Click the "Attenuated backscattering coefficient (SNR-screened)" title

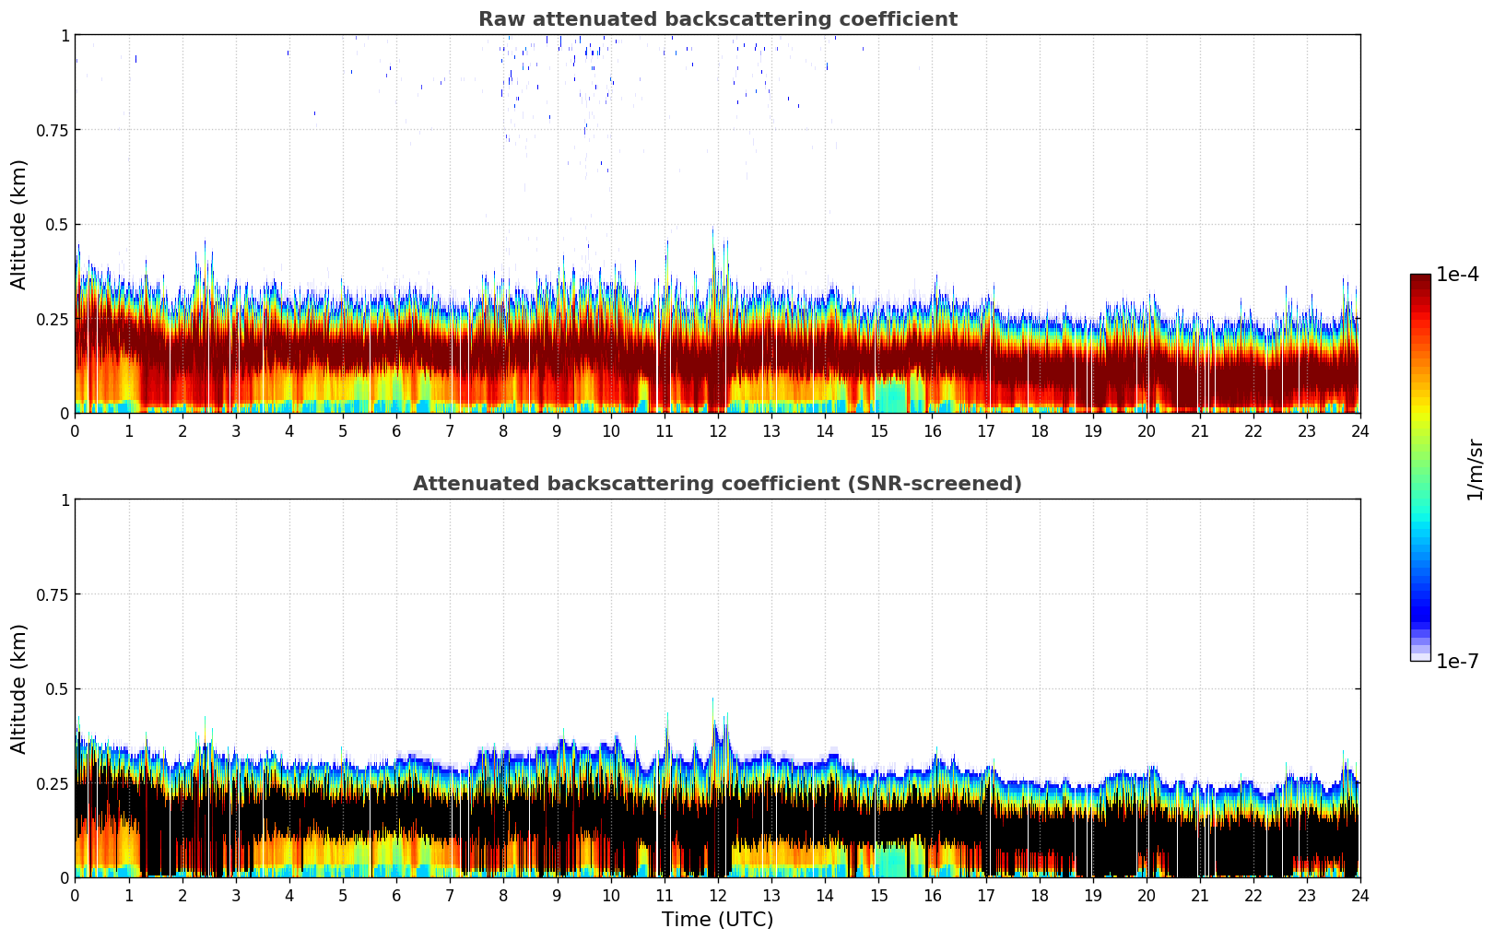point(717,484)
